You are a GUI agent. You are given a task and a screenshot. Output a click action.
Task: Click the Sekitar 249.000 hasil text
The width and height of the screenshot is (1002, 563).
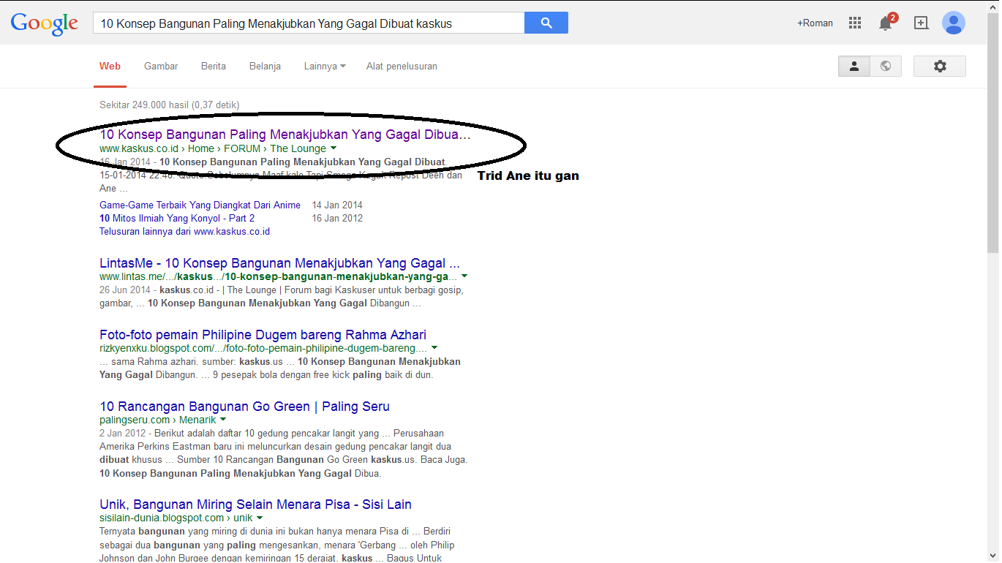pos(169,105)
